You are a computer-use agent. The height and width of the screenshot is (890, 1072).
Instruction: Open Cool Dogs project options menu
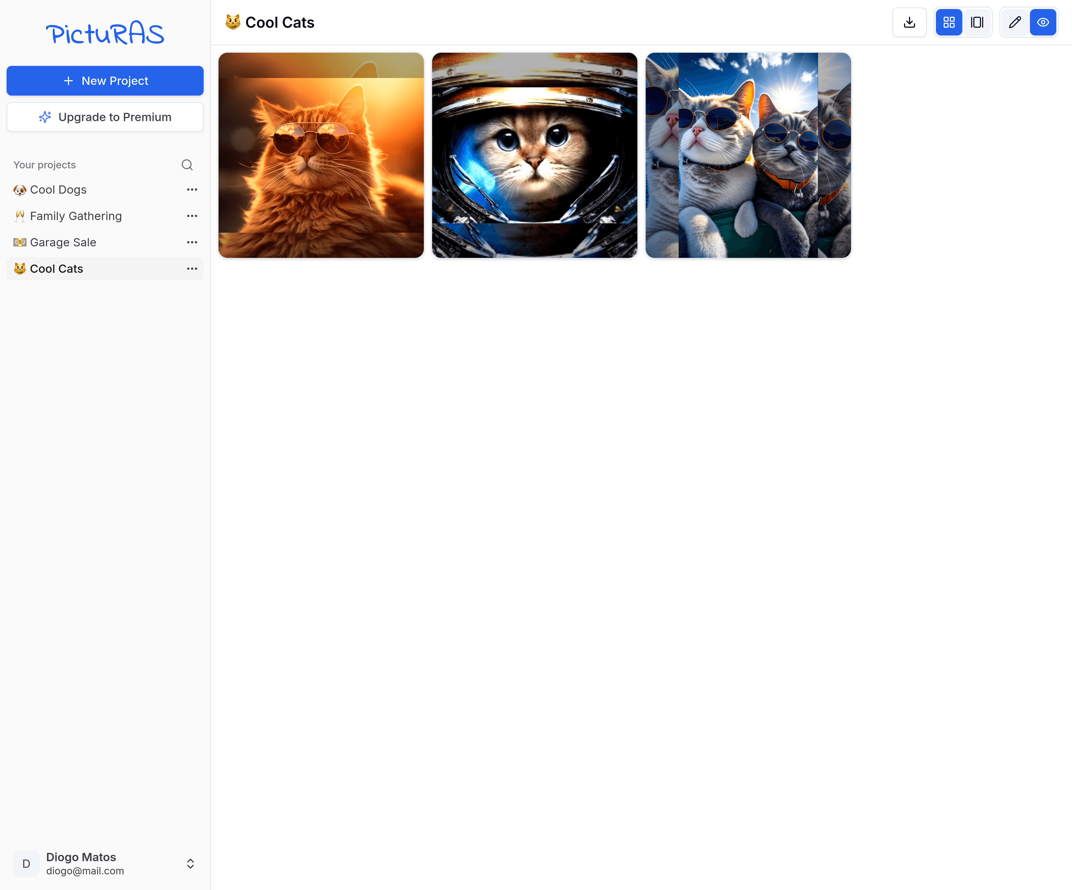click(x=192, y=190)
